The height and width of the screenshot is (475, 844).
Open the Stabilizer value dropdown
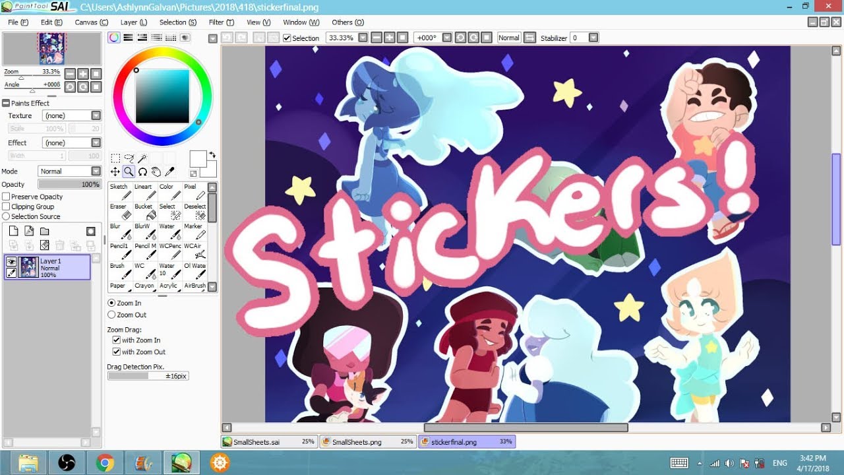[x=593, y=38]
